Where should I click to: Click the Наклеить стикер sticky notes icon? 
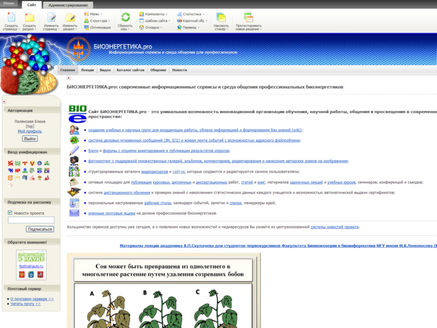pyautogui.click(x=221, y=17)
